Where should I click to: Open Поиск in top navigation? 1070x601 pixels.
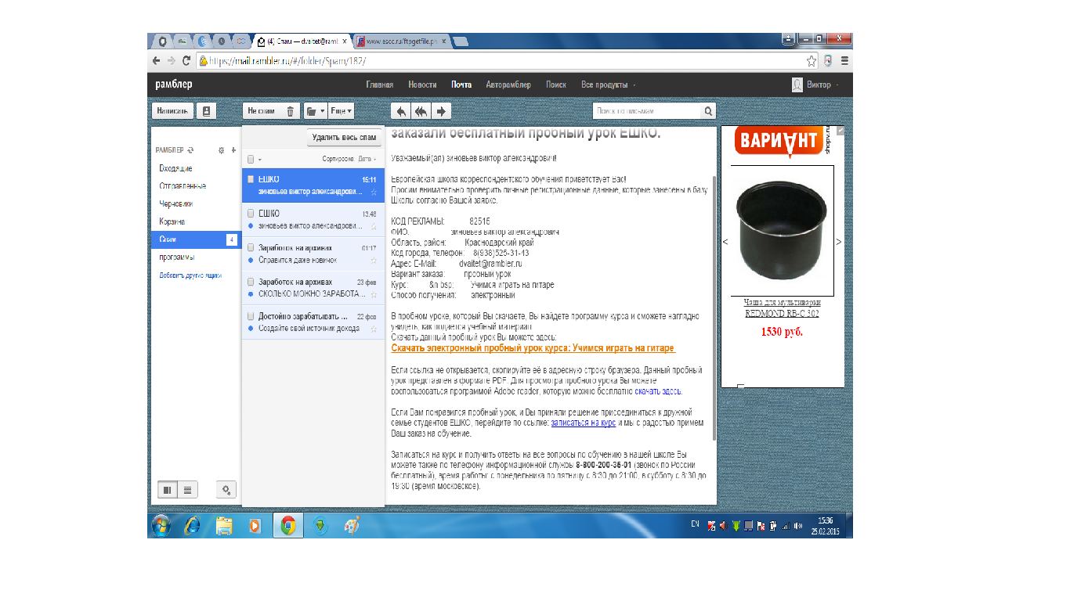[556, 85]
